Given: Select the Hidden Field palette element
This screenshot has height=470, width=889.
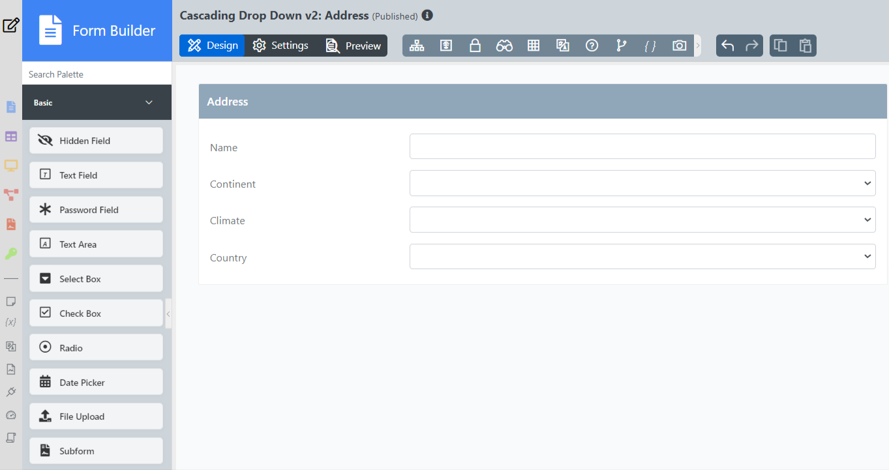Looking at the screenshot, I should (96, 141).
